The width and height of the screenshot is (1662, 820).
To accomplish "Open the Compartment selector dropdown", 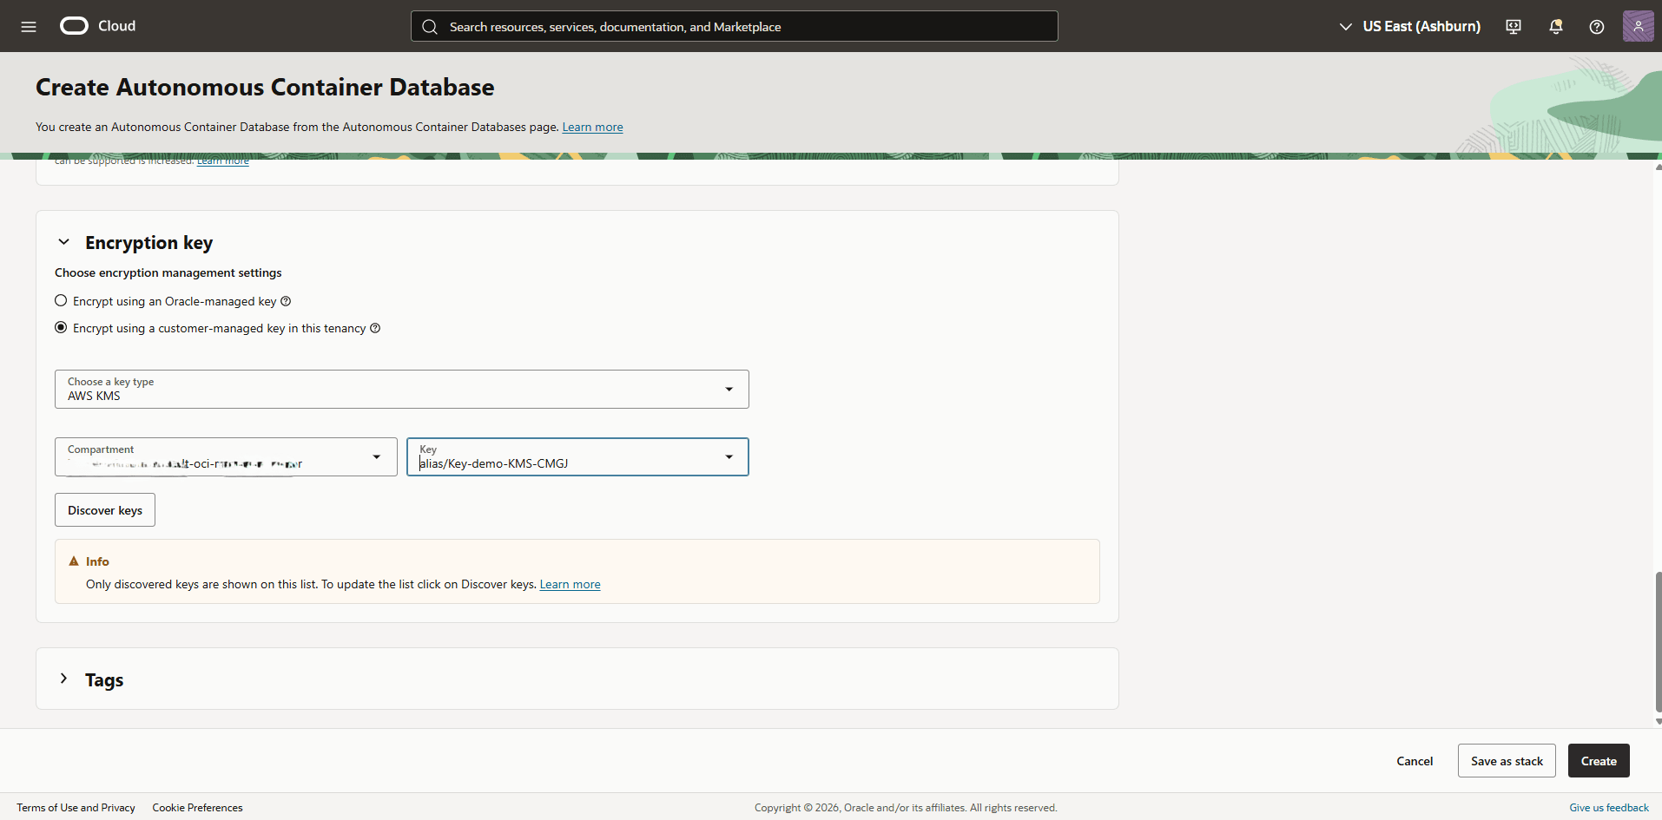I will 377,456.
